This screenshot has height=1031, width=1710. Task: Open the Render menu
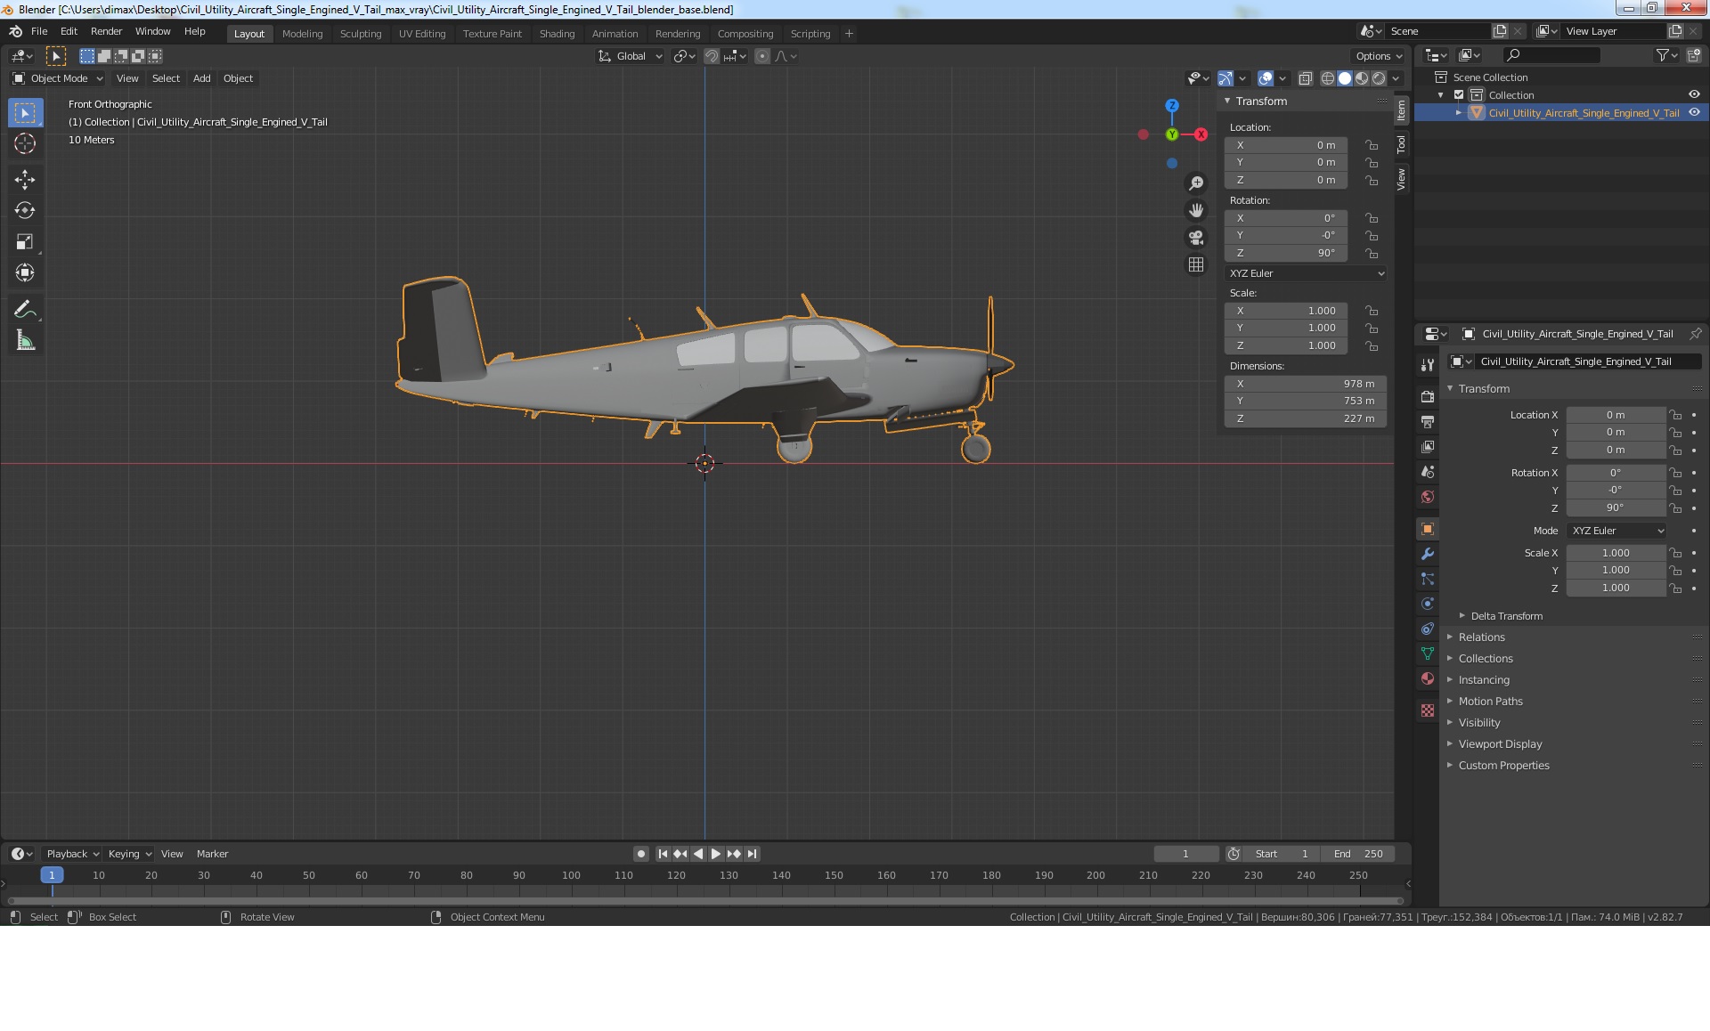pos(106,31)
